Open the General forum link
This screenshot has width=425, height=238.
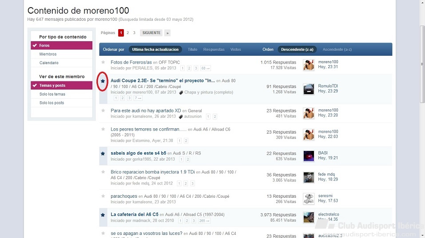pyautogui.click(x=195, y=111)
